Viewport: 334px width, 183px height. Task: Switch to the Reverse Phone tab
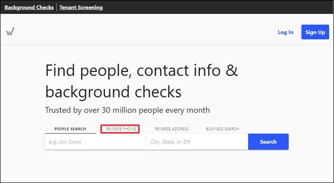tap(121, 129)
